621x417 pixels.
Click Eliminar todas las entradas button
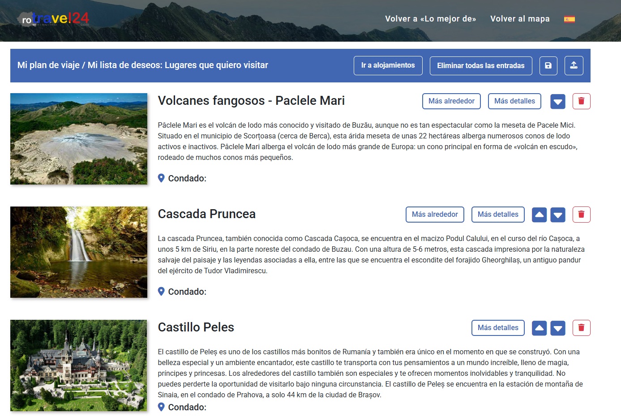point(480,65)
